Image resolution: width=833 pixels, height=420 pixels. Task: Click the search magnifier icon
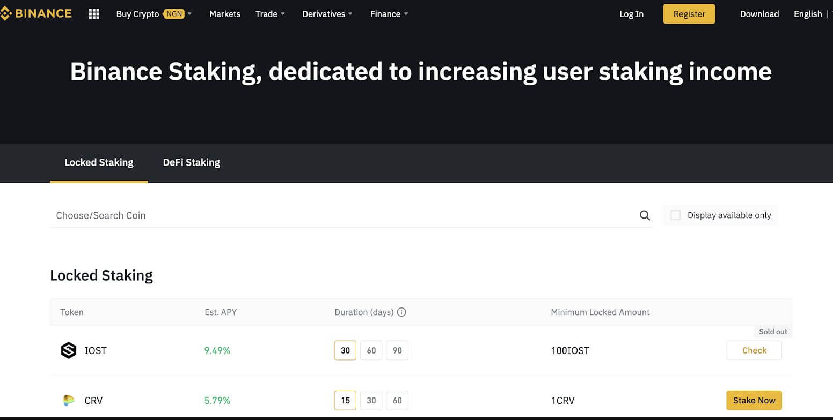tap(645, 215)
